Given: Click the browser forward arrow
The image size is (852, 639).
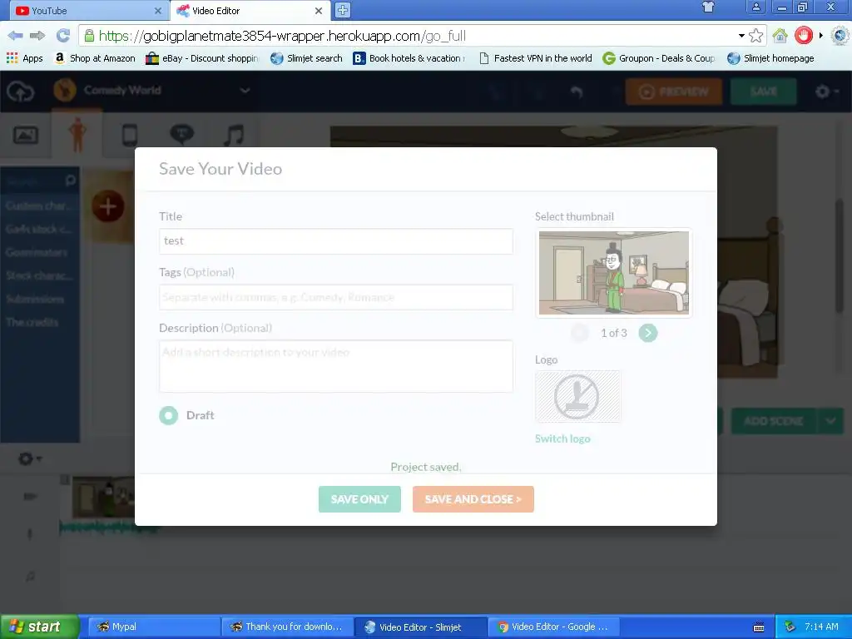Looking at the screenshot, I should pos(37,36).
